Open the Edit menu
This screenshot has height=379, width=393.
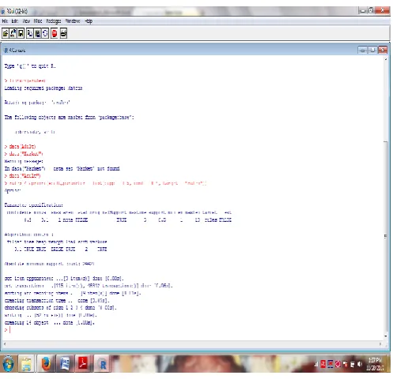coord(15,21)
